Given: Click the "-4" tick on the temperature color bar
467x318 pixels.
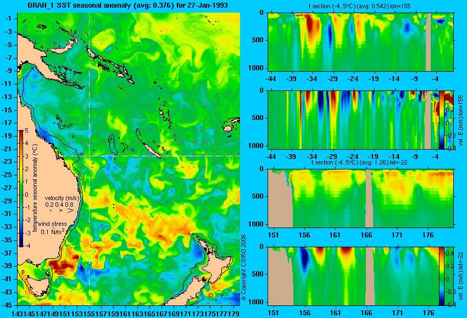Looking at the screenshot, I should 27,246.
